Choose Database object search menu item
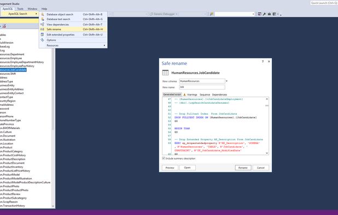Screen dimensions: 338x215 coord(73,14)
